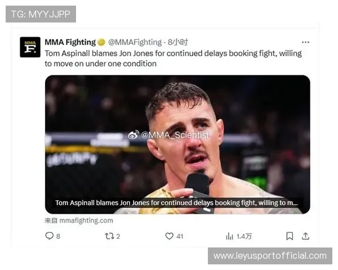This screenshot has width=338, height=270.
Task: Open the @MMAFighting handle link
Action: click(135, 42)
